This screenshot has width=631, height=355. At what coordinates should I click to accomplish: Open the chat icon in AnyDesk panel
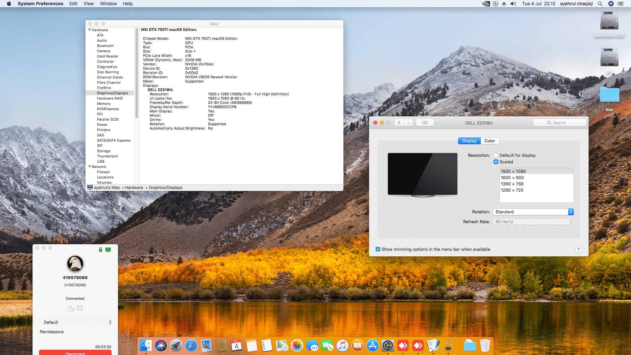[x=80, y=308]
